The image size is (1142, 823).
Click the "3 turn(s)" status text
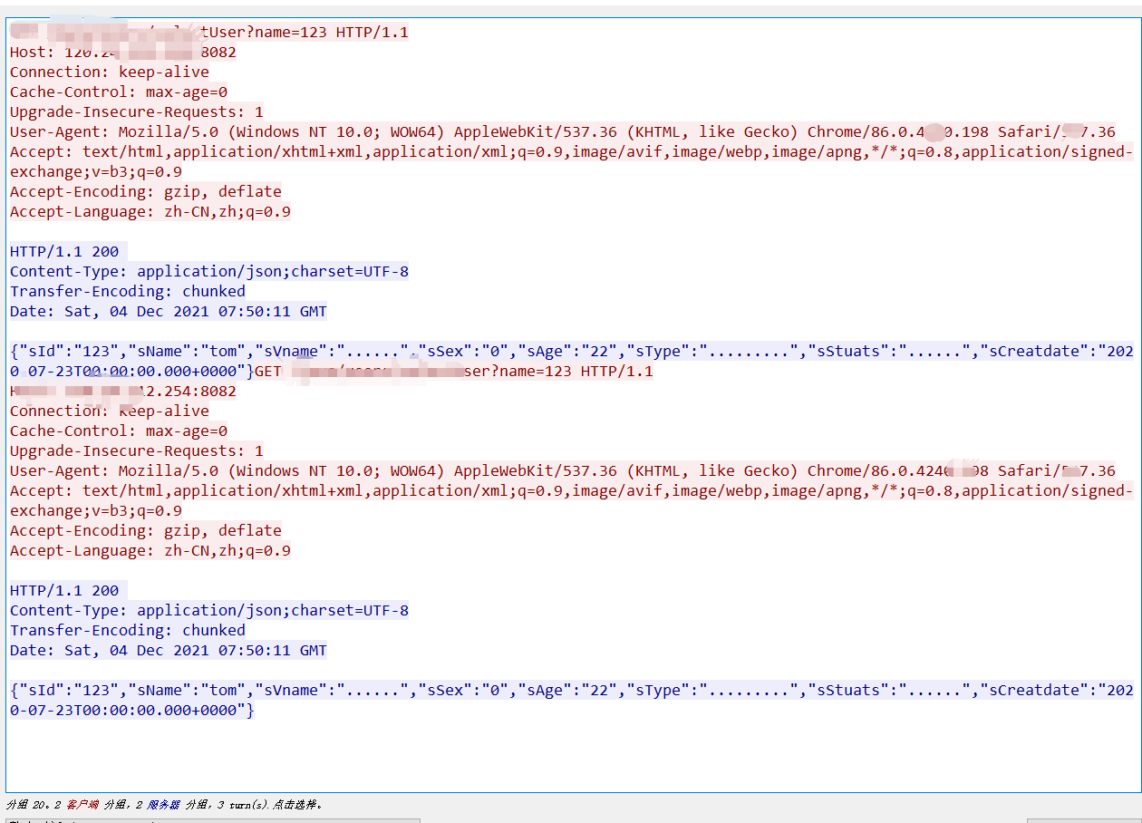245,804
